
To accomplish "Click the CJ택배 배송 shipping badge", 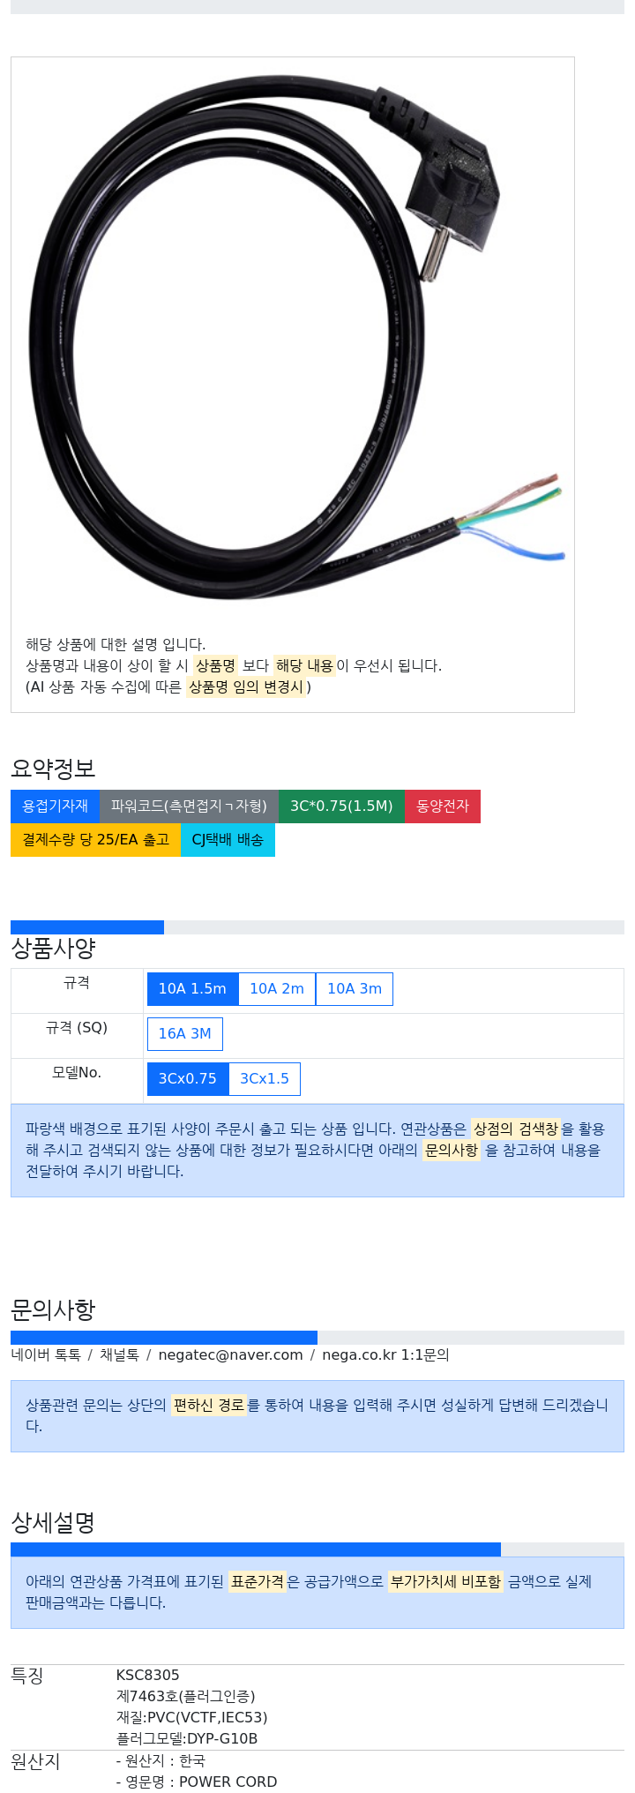I will (x=228, y=840).
